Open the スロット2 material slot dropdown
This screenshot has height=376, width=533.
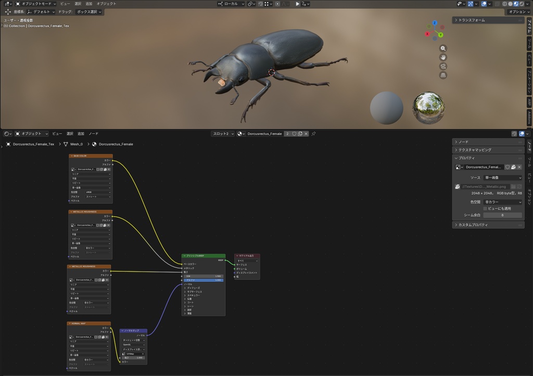coord(223,134)
